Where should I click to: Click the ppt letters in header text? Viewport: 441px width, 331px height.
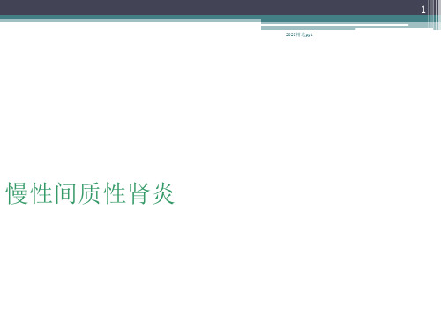(309, 34)
